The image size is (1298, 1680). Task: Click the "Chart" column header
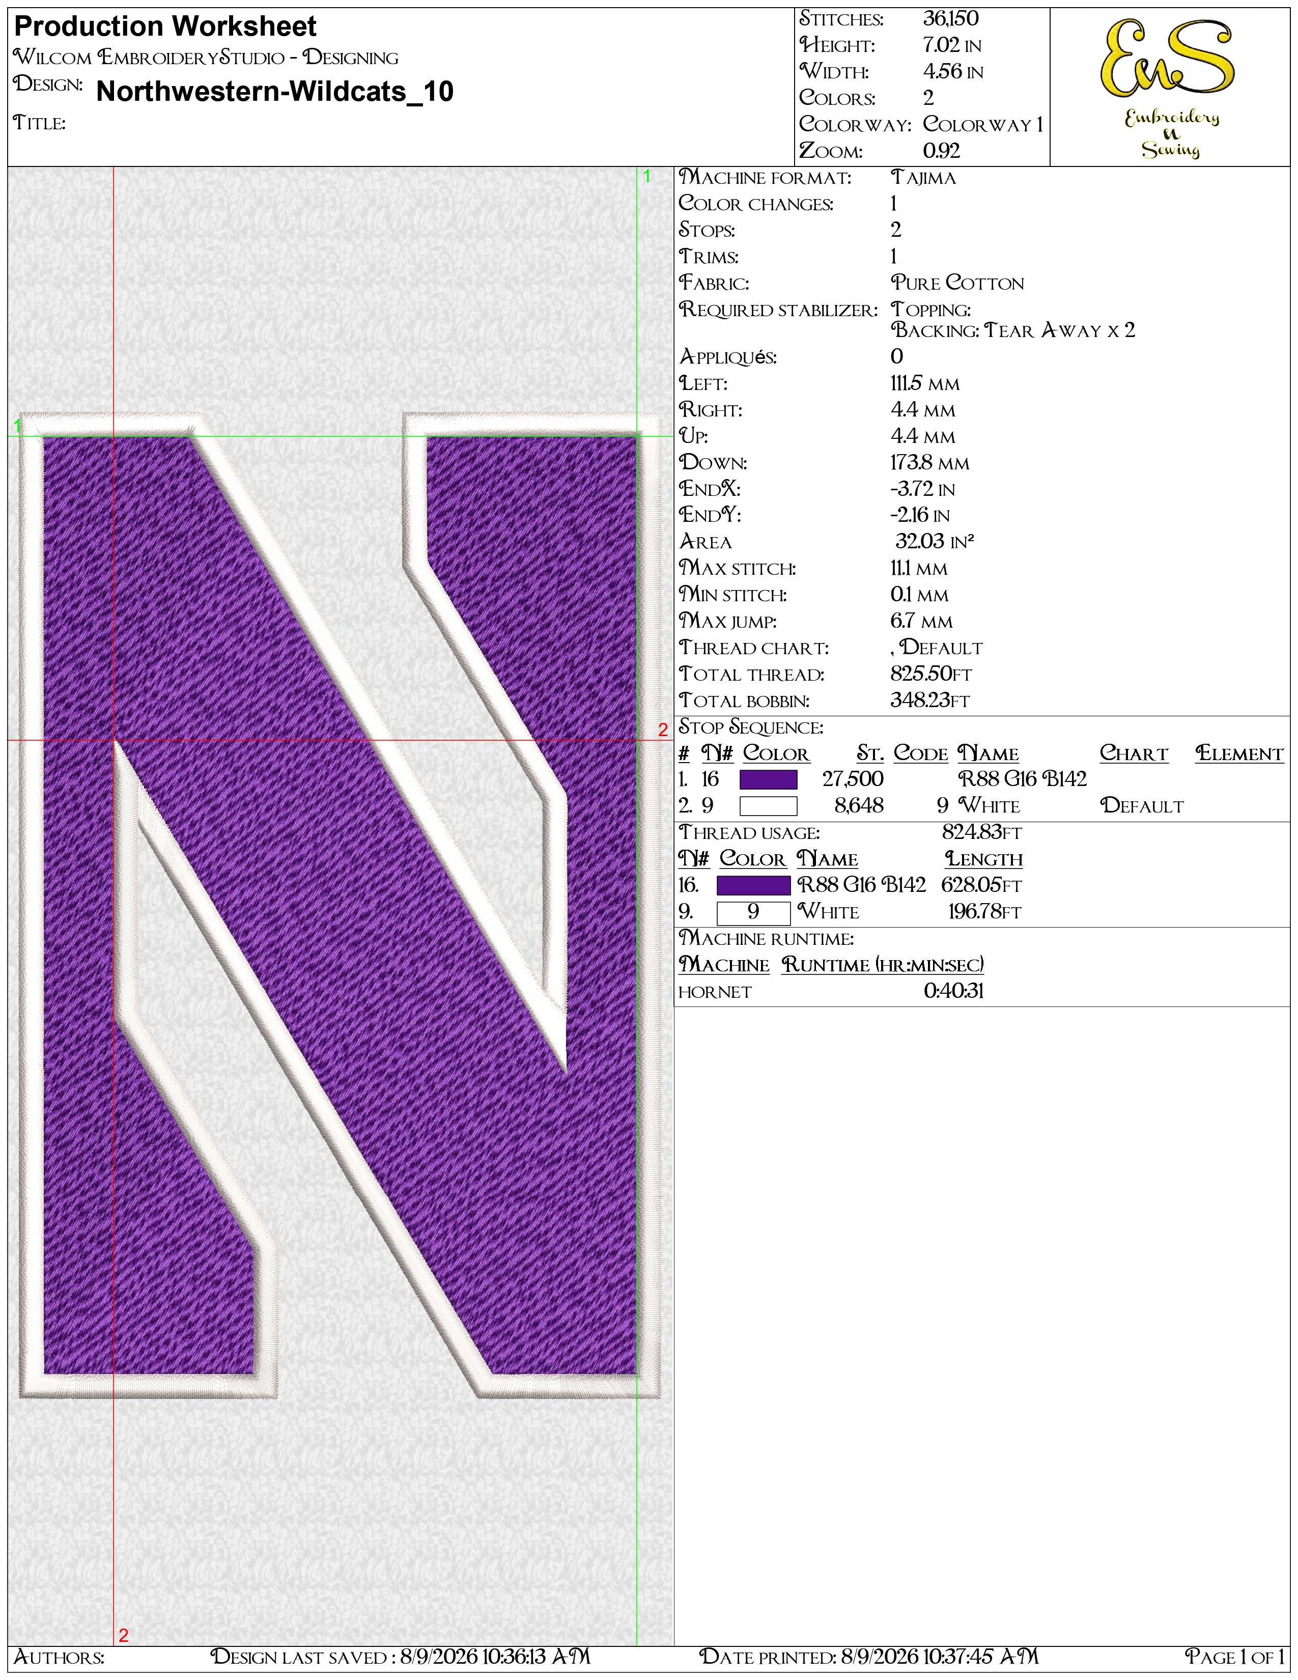point(1134,753)
